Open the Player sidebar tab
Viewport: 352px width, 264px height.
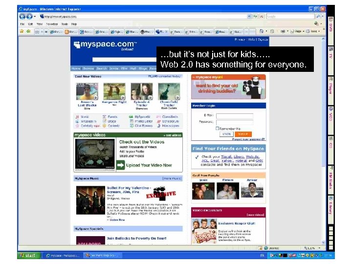[x=330, y=90]
